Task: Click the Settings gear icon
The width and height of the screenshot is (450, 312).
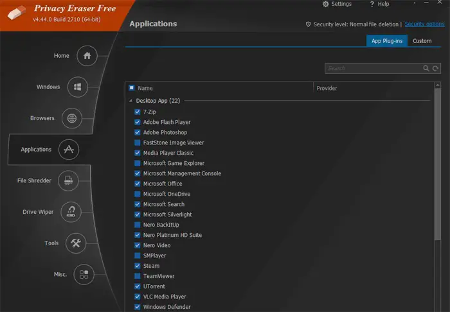Action: 325,4
